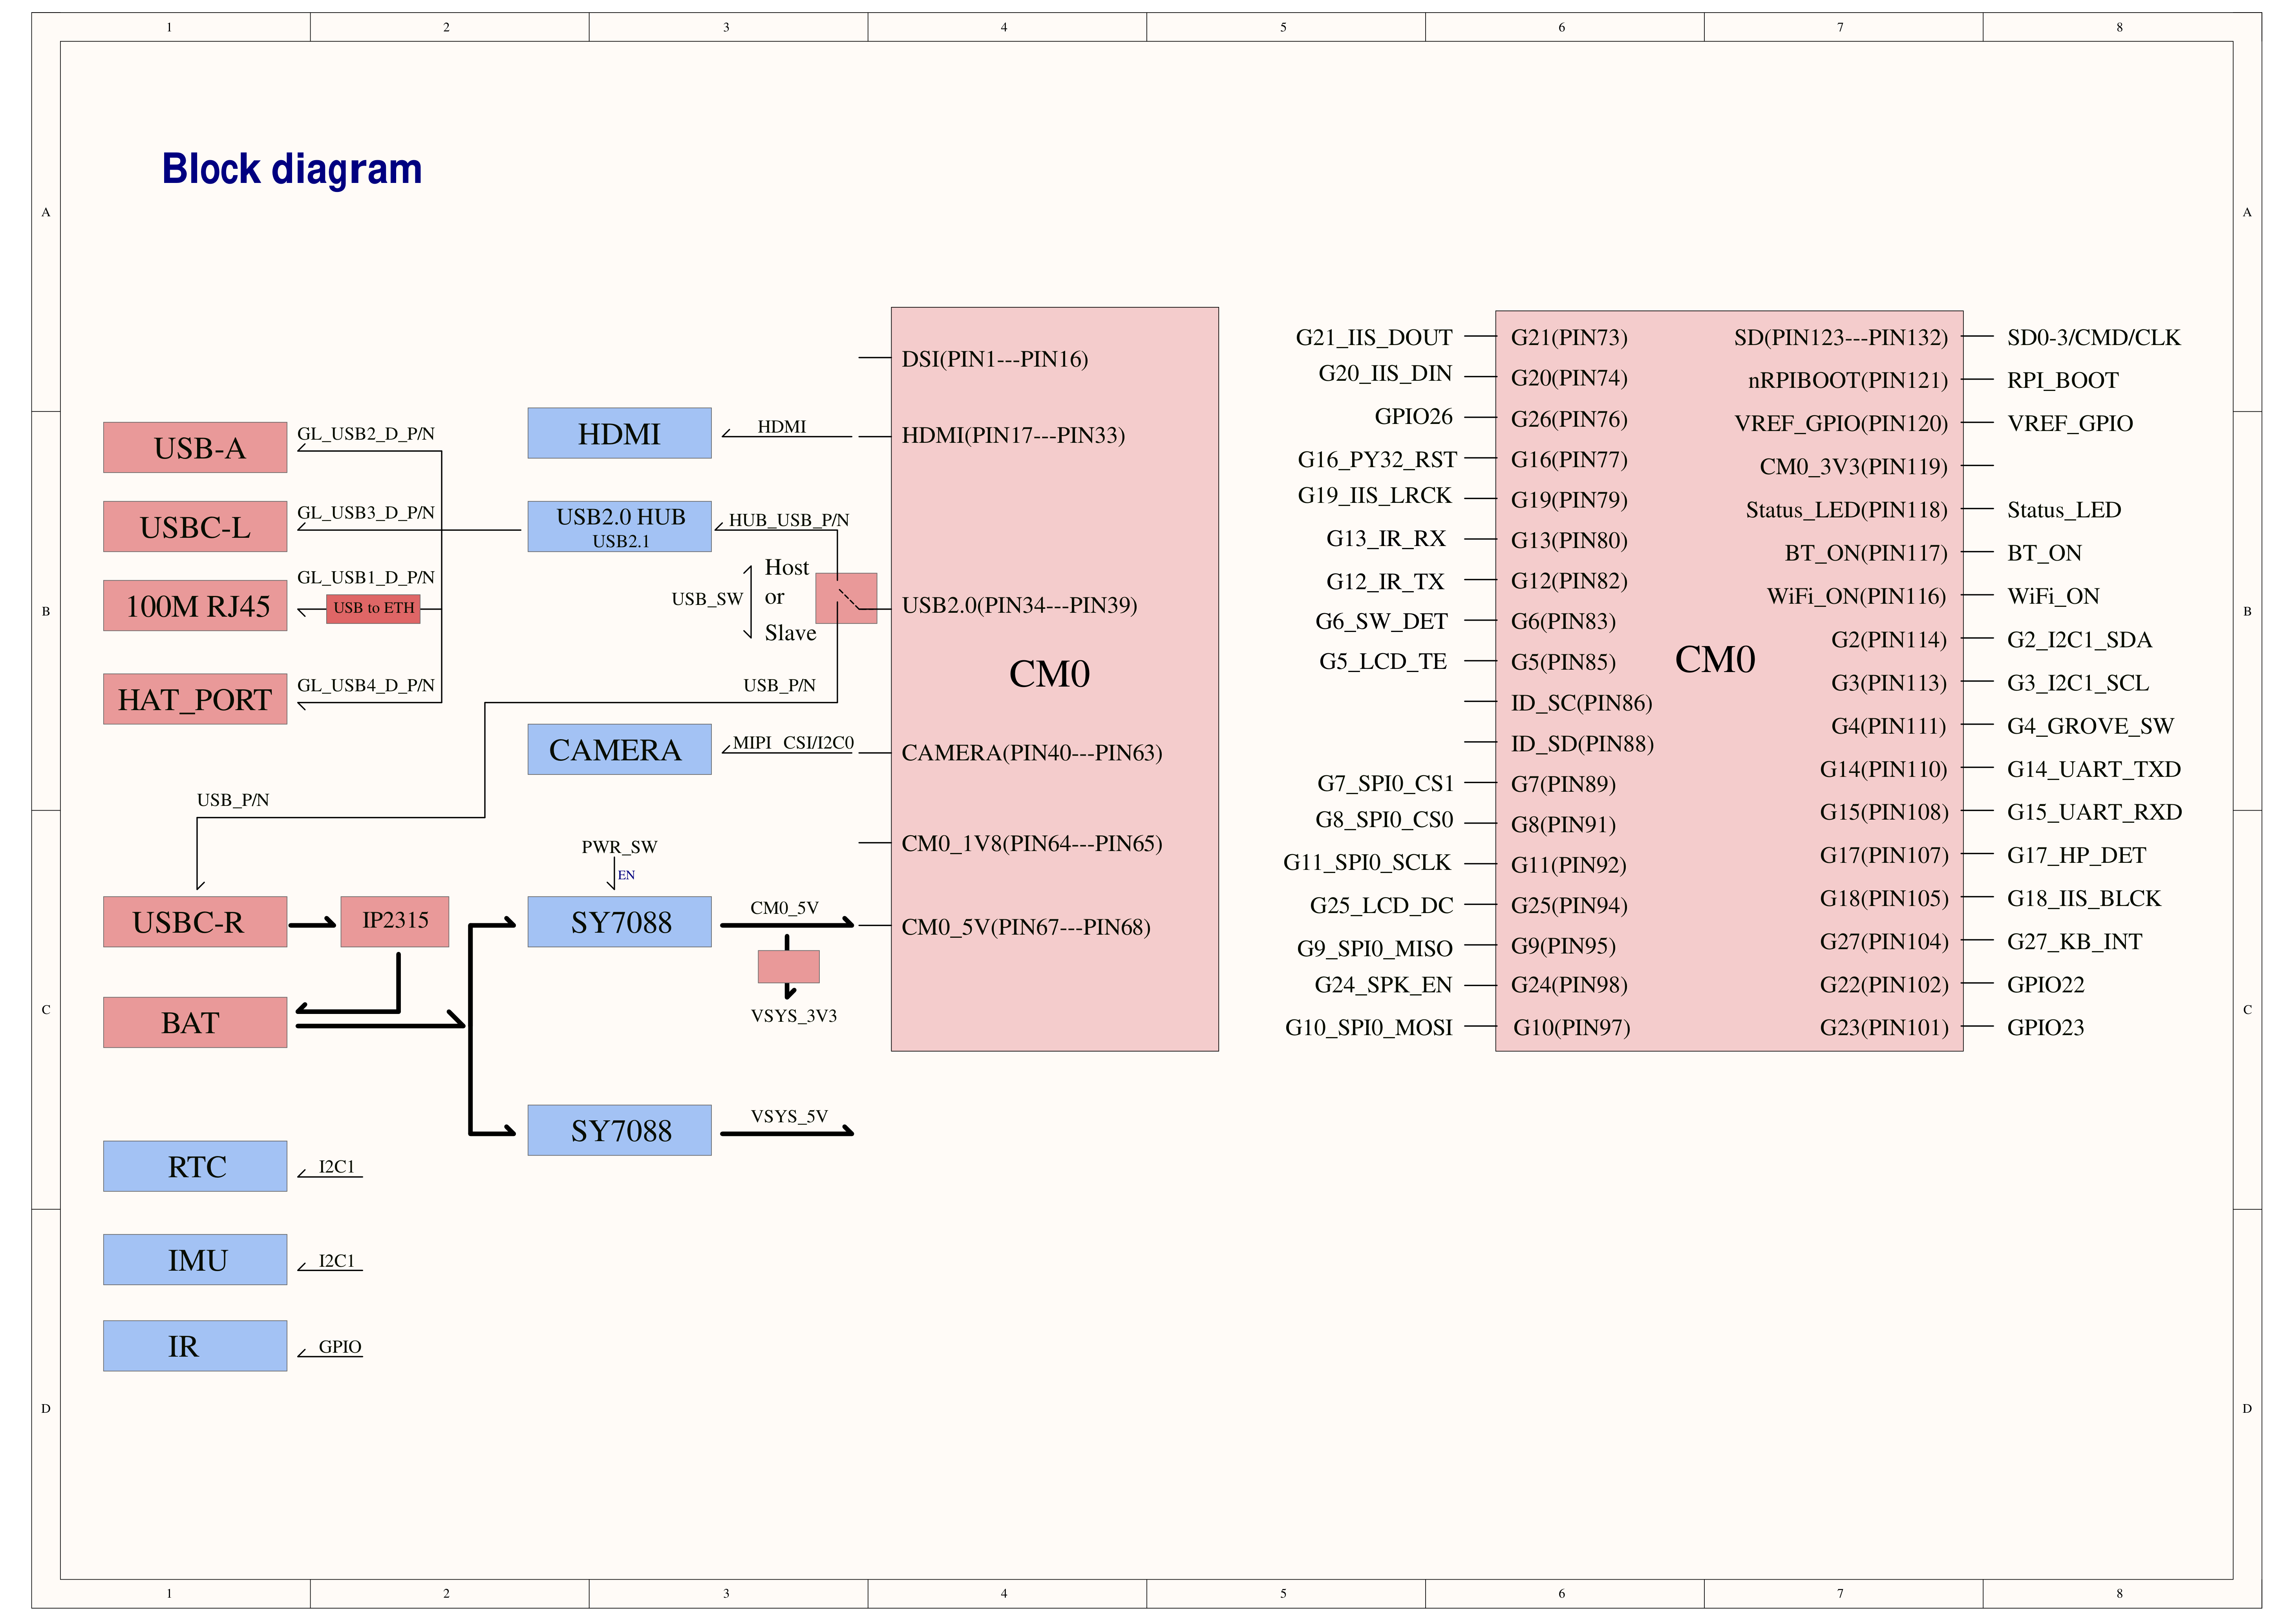This screenshot has height=1622, width=2296.
Task: Click the 100M RJ45 block
Action: pyautogui.click(x=195, y=605)
